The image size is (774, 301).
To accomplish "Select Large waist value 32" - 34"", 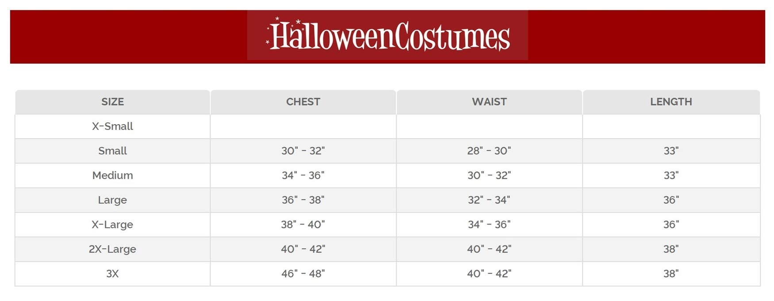I will (x=489, y=200).
